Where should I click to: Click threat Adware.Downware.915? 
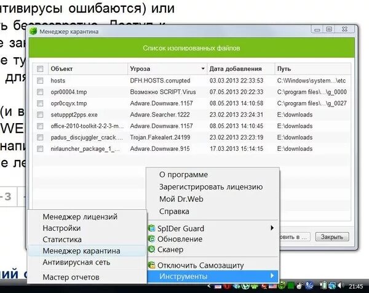point(160,148)
